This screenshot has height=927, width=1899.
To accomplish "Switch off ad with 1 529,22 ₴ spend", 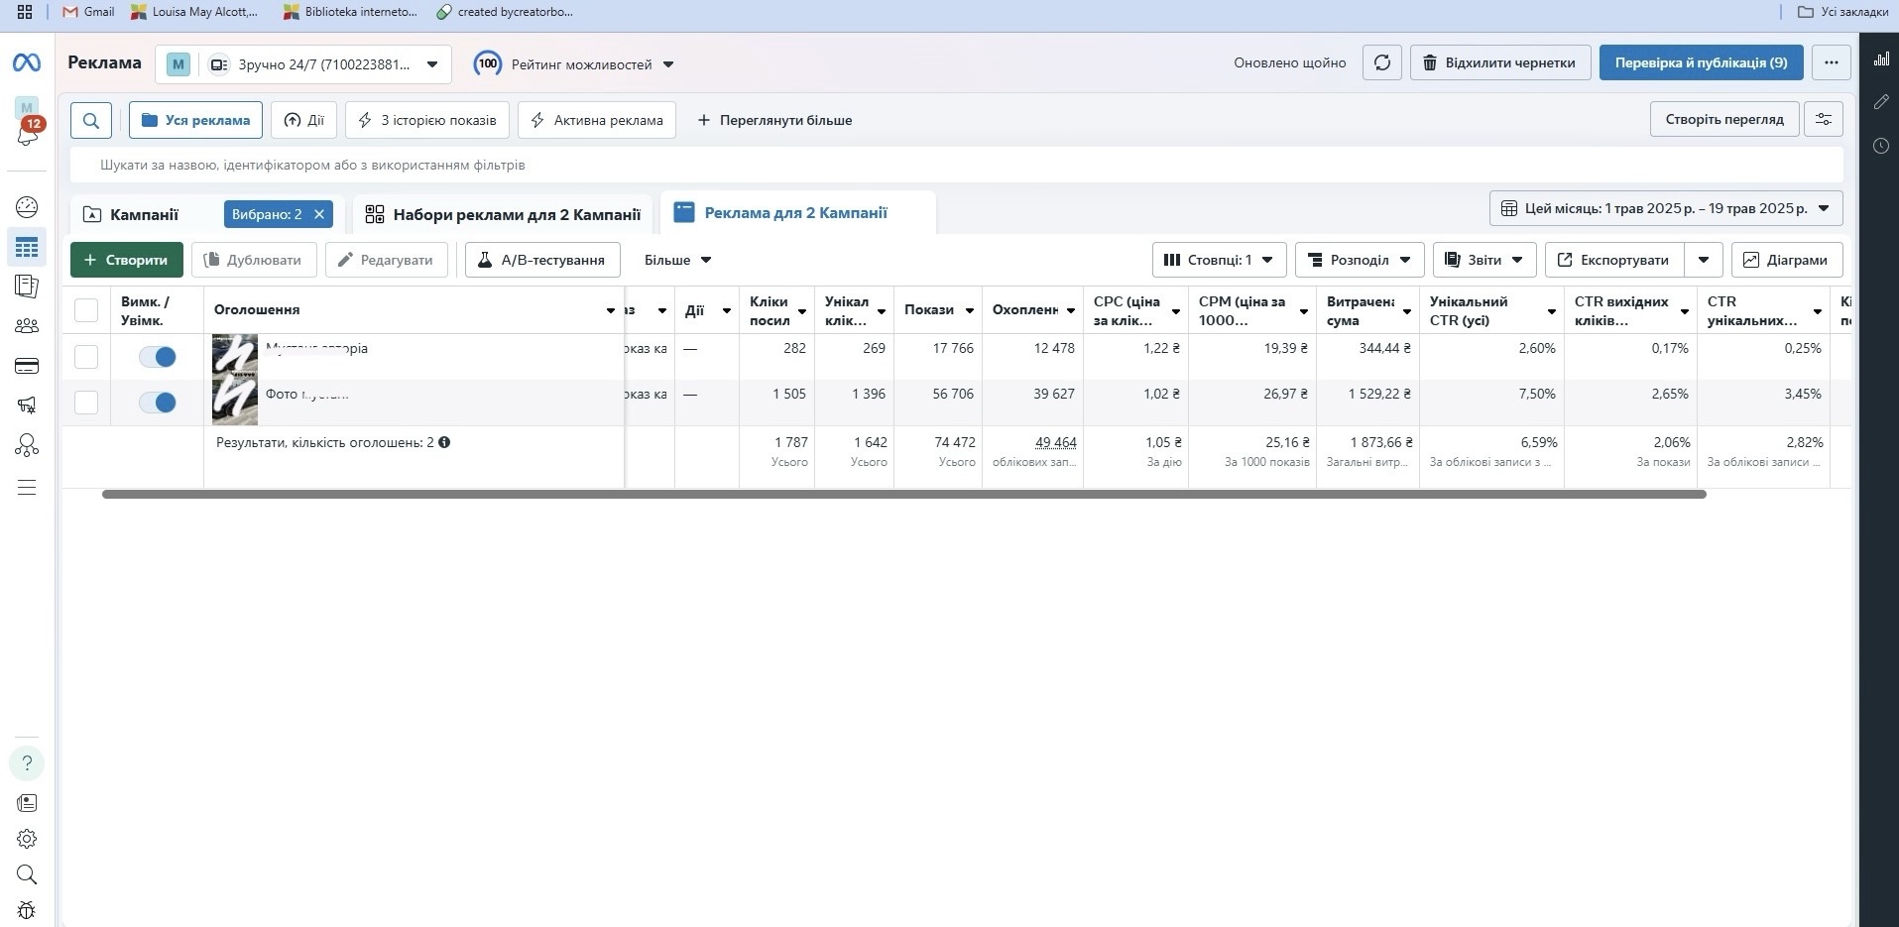I will [158, 403].
